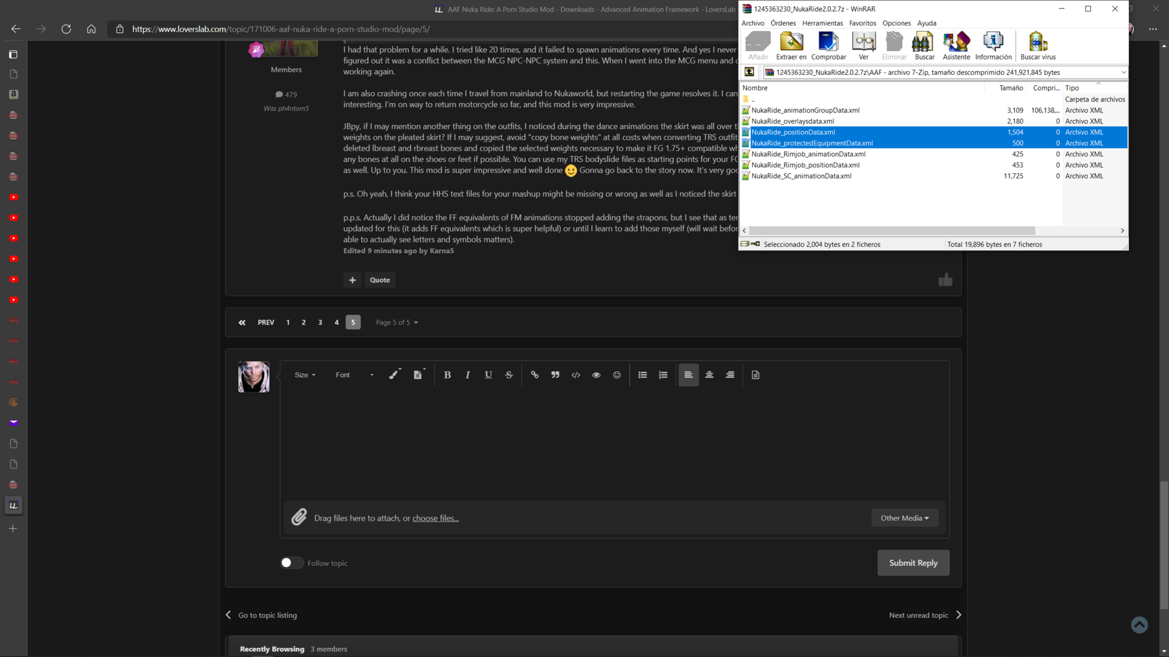The image size is (1169, 657).
Task: Toggle Follow topic switch
Action: coord(292,563)
